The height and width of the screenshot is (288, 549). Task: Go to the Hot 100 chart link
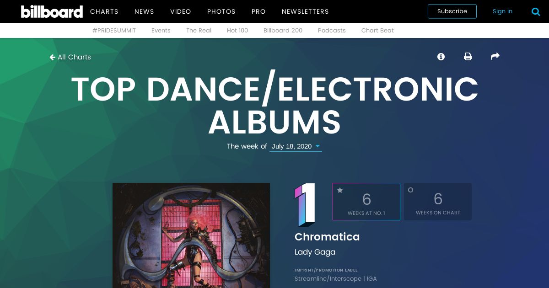(237, 31)
